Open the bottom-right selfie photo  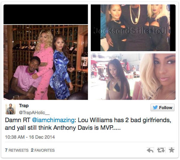[x=133, y=77]
